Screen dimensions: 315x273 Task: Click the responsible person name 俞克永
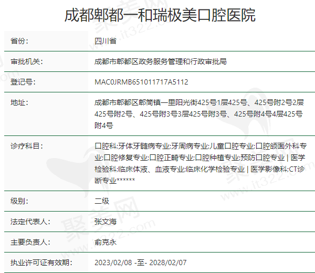pos(106,242)
